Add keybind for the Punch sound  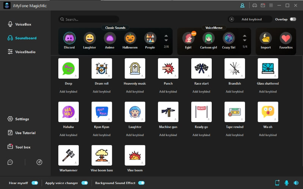point(168,91)
